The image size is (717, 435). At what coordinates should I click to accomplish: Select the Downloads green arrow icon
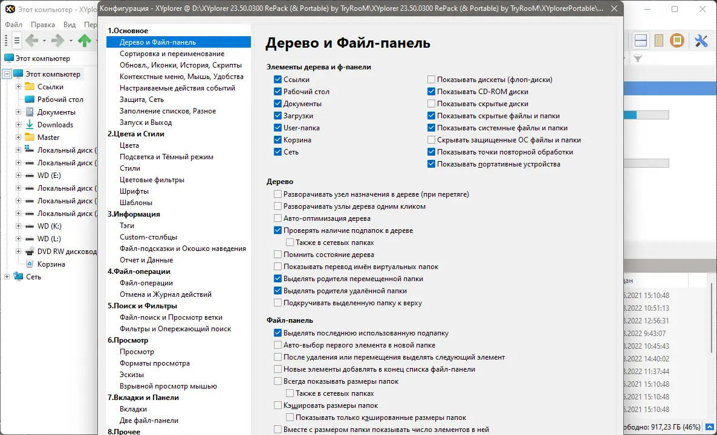click(x=30, y=124)
